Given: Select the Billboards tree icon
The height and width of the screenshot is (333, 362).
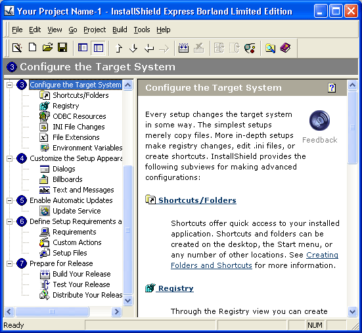Looking at the screenshot, I should [44, 179].
